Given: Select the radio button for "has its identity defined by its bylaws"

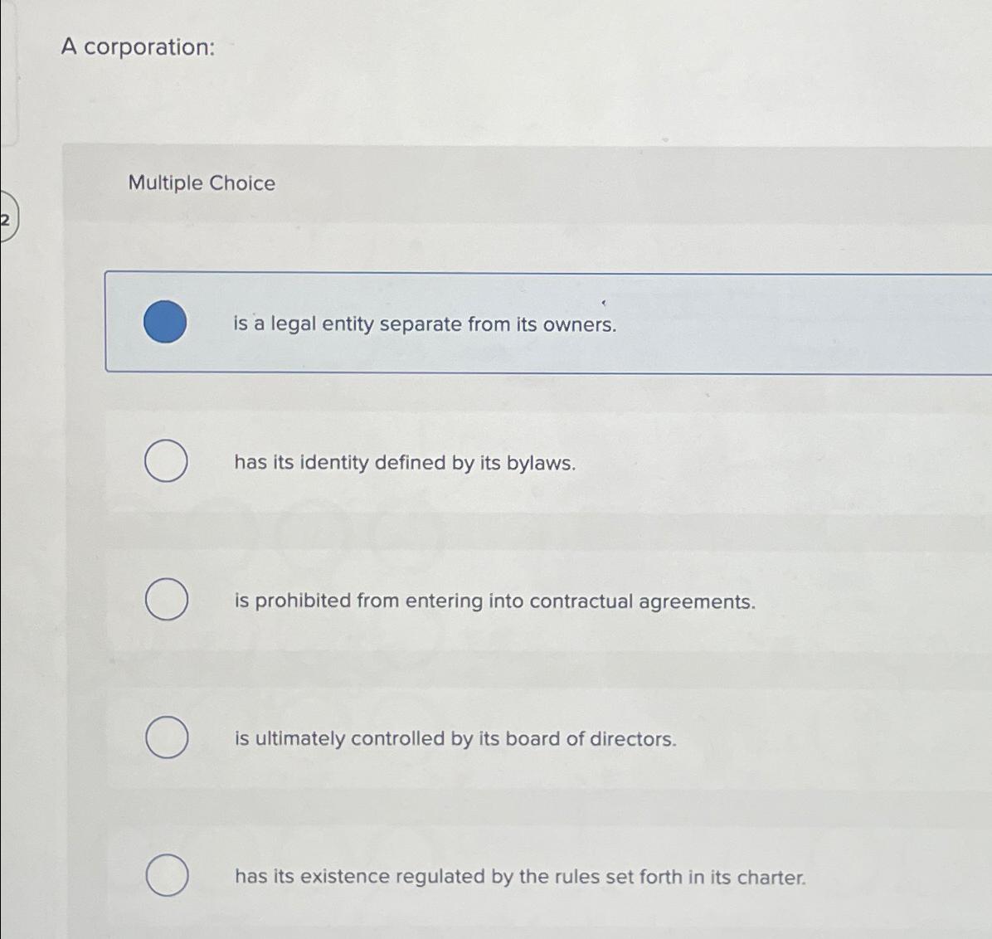Looking at the screenshot, I should click(x=165, y=462).
